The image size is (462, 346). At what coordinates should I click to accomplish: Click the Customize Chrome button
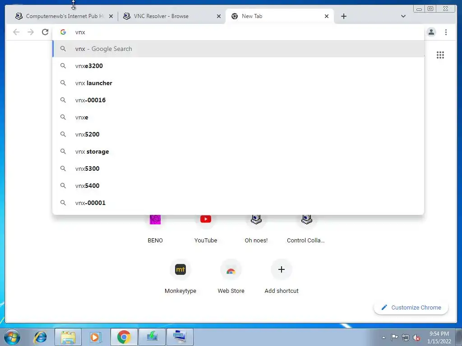411,307
